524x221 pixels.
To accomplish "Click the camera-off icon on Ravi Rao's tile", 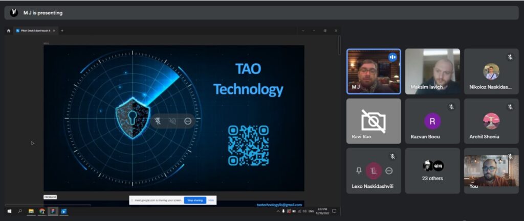I will click(373, 121).
